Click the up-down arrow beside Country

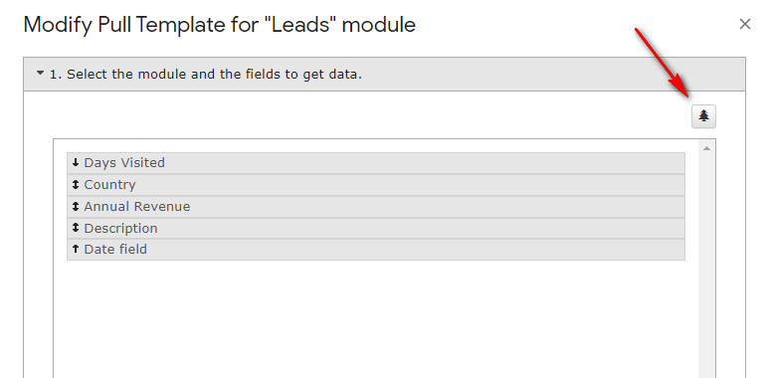click(x=76, y=185)
